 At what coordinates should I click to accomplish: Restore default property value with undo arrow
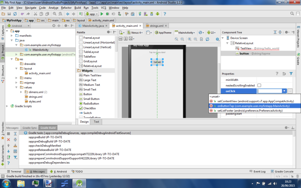click(x=284, y=74)
